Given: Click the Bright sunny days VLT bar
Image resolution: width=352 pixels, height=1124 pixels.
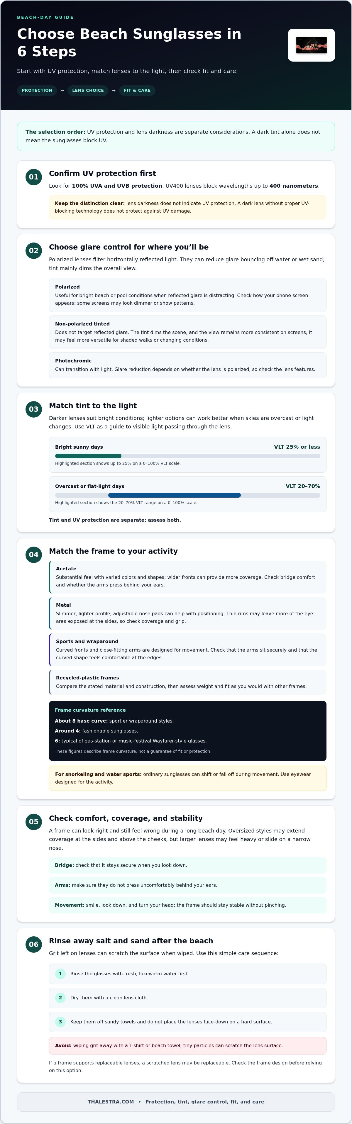Looking at the screenshot, I should (x=187, y=456).
